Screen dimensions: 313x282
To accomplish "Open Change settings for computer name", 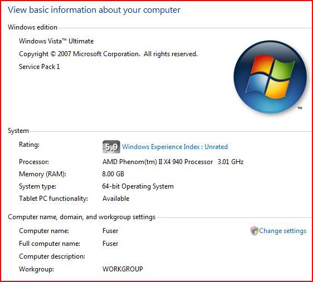I will pos(283,231).
